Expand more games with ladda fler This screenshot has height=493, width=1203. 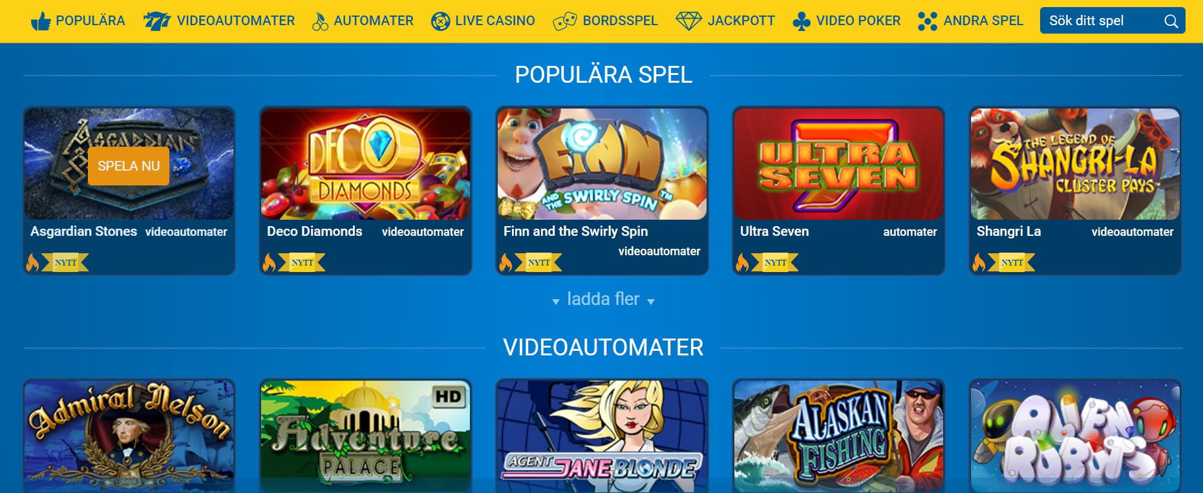click(x=603, y=299)
